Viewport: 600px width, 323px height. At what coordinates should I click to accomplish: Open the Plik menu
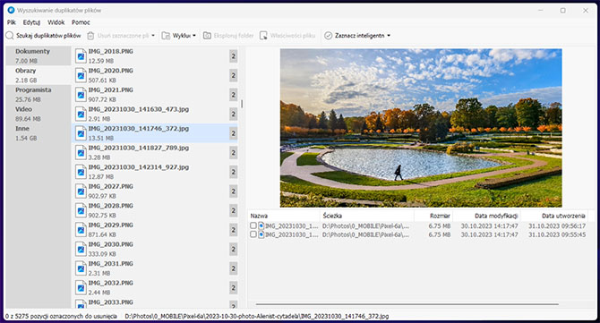[11, 22]
